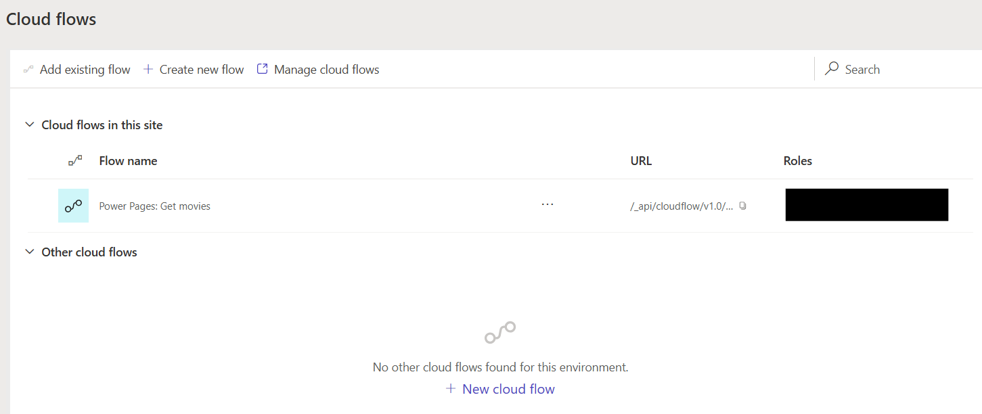
Task: Open the Power Pages: Get movies flow
Action: (x=154, y=206)
